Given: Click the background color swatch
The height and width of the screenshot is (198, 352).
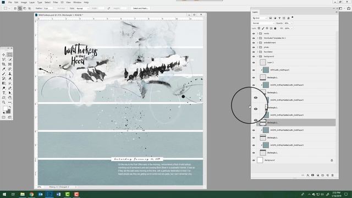Looking at the screenshot, I should point(9,112).
